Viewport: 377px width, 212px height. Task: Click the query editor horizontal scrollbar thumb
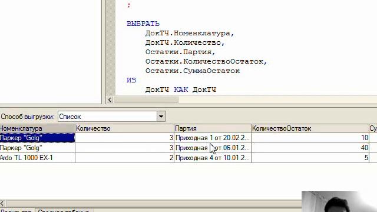146,100
